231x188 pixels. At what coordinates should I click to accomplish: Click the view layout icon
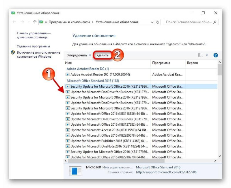[x=200, y=55]
